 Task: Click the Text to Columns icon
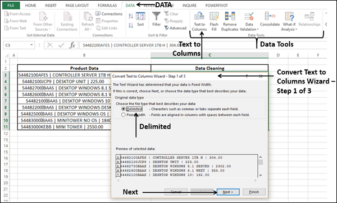[199, 16]
